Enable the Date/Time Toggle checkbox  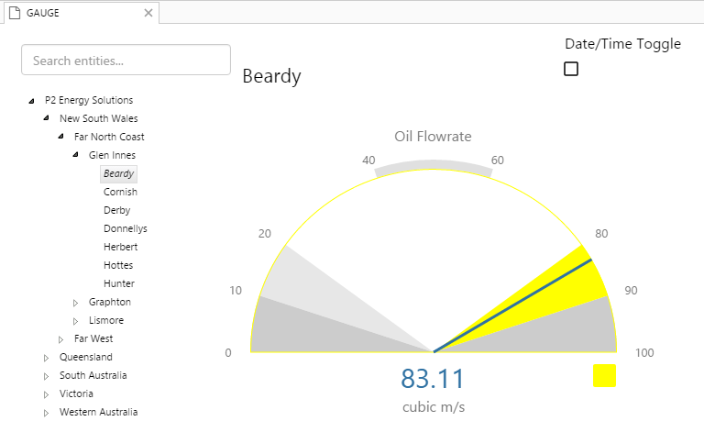point(571,69)
